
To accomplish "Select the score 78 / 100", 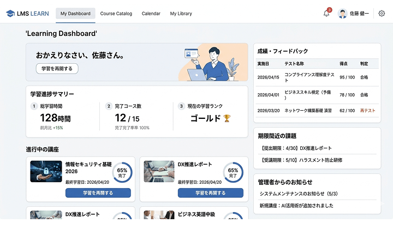I will 347,95.
